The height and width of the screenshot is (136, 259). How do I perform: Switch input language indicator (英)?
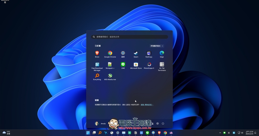coord(229,133)
